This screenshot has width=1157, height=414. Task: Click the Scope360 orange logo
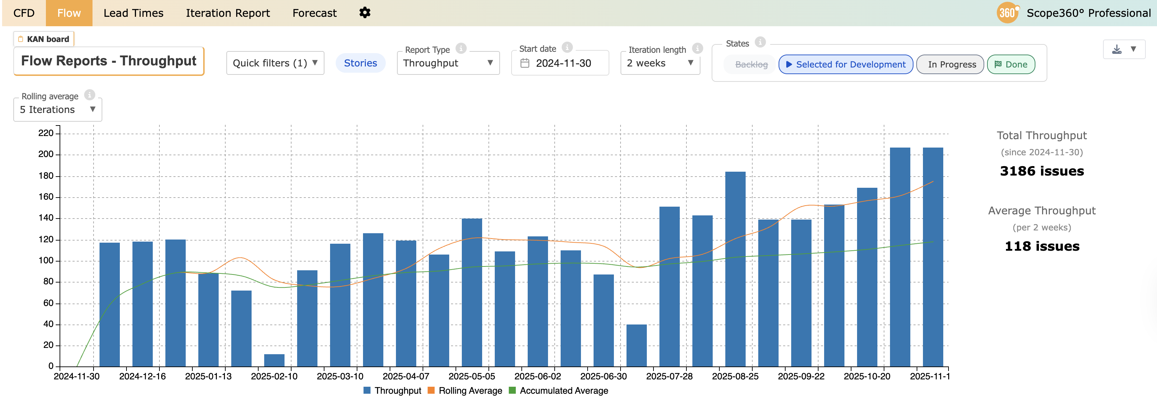pos(1007,13)
